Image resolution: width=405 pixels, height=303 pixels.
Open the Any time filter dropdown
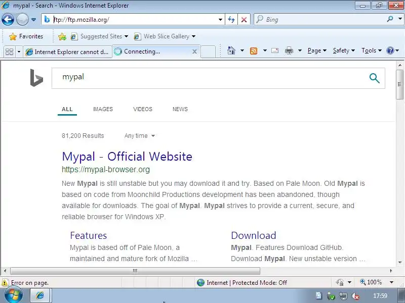point(140,136)
